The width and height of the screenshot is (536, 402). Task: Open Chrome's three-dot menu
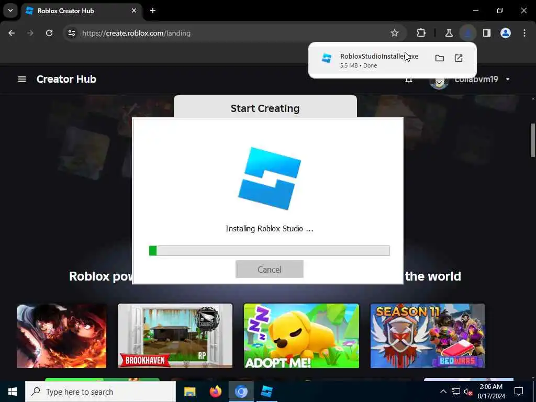click(x=524, y=33)
